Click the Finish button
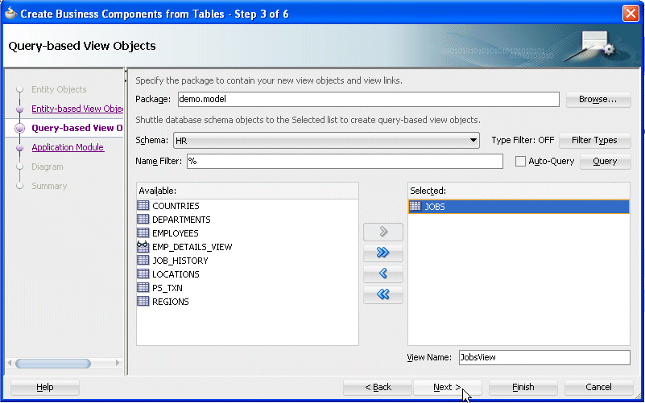 523,387
